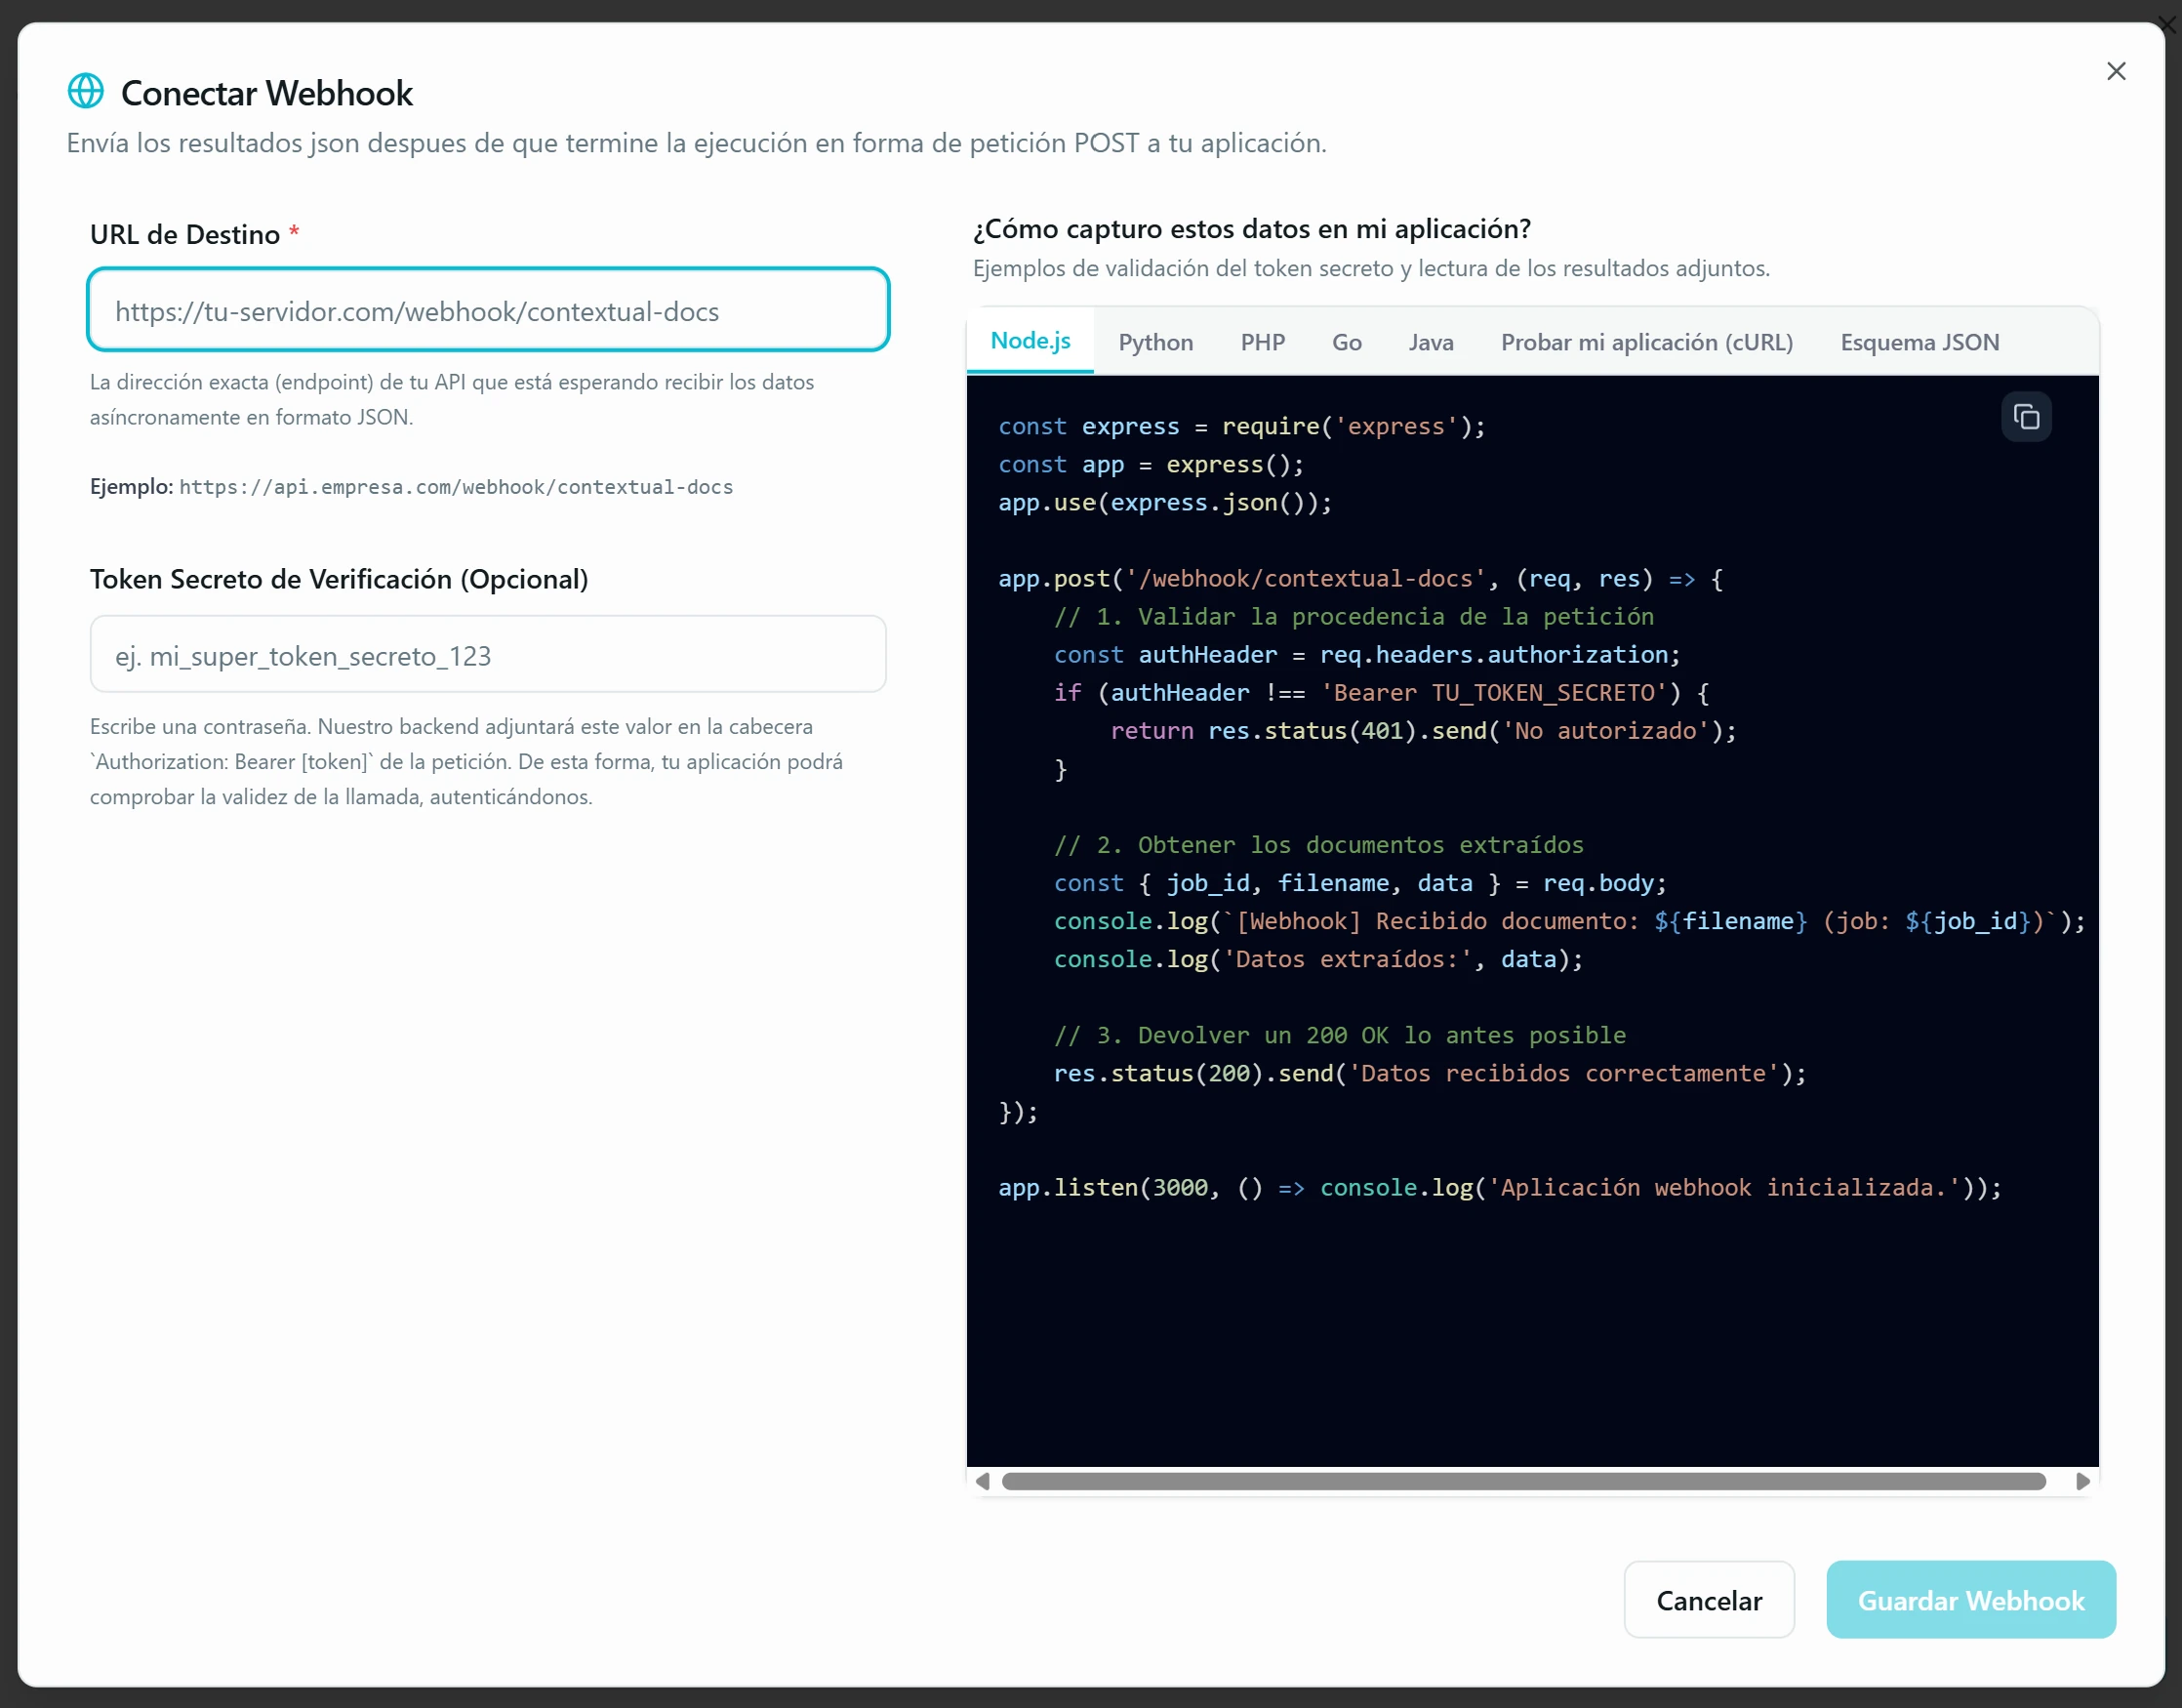Click the Cancelar button

tap(1709, 1600)
